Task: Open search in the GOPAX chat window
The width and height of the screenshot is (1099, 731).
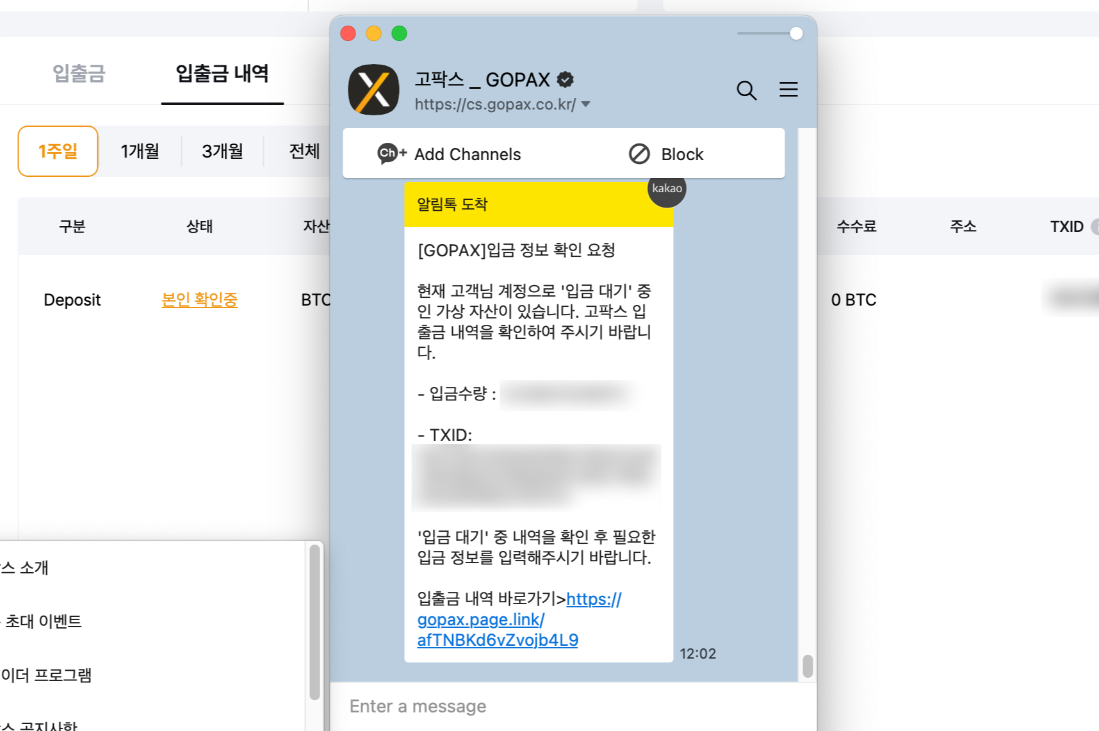Action: [x=747, y=90]
